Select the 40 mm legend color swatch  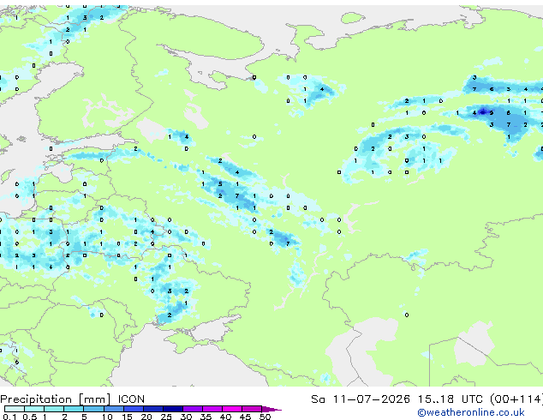[x=232, y=409]
